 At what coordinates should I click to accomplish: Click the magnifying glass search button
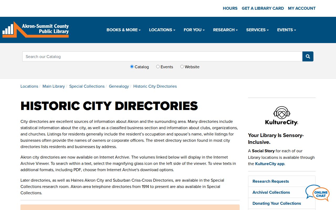click(x=308, y=56)
